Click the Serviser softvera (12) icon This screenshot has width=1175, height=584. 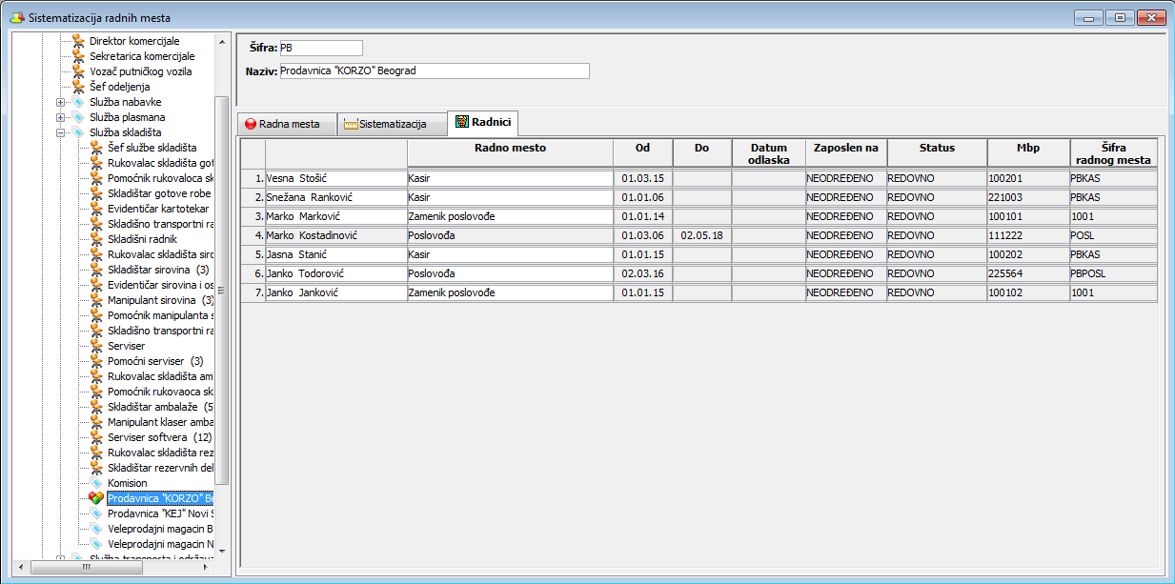click(96, 437)
